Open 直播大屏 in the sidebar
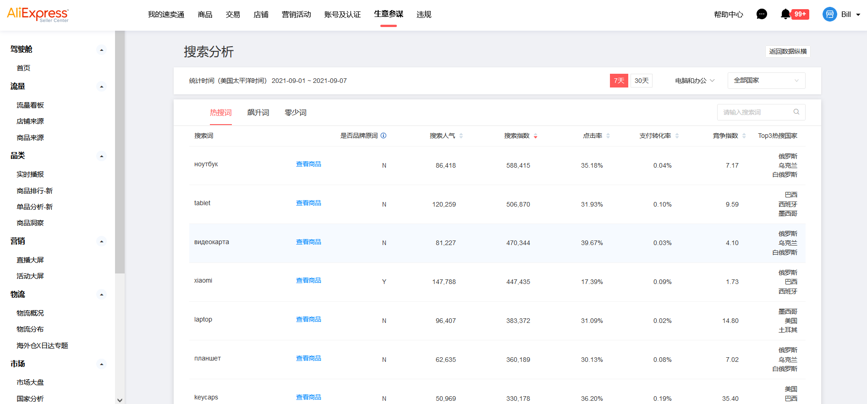Viewport: 867px width, 404px height. pyautogui.click(x=30, y=260)
